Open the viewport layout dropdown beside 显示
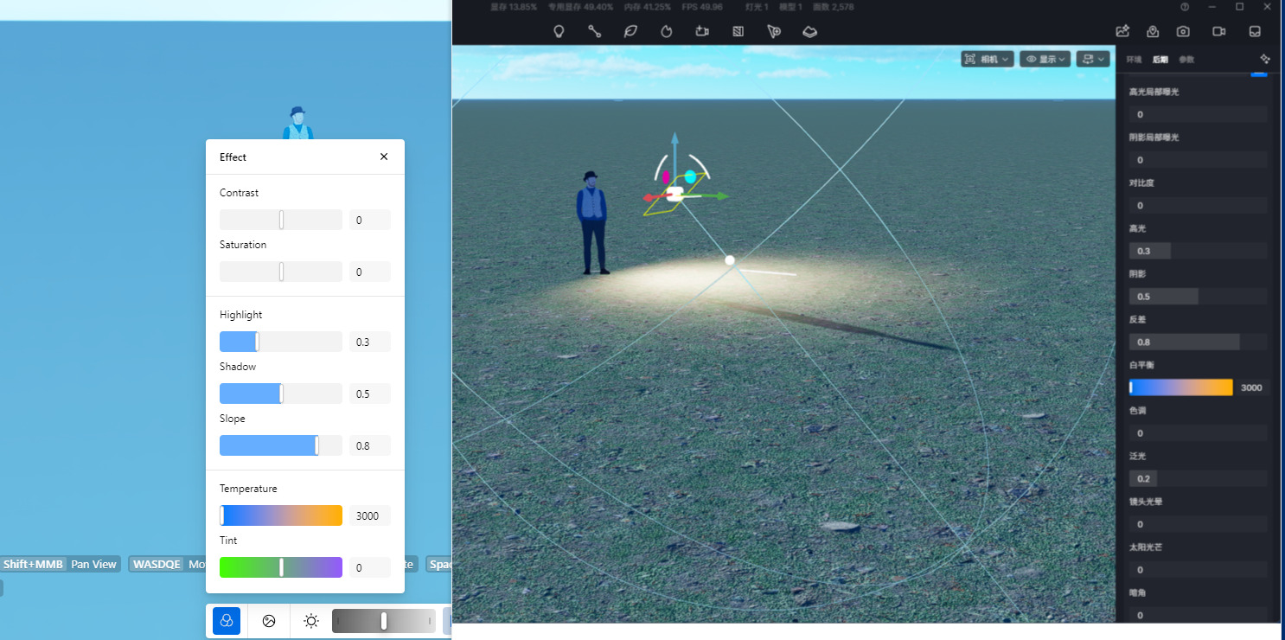1285x640 pixels. point(1093,59)
